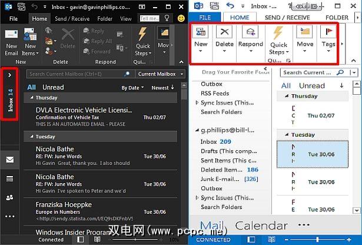Open Mail in the light window navigation

coord(212,226)
